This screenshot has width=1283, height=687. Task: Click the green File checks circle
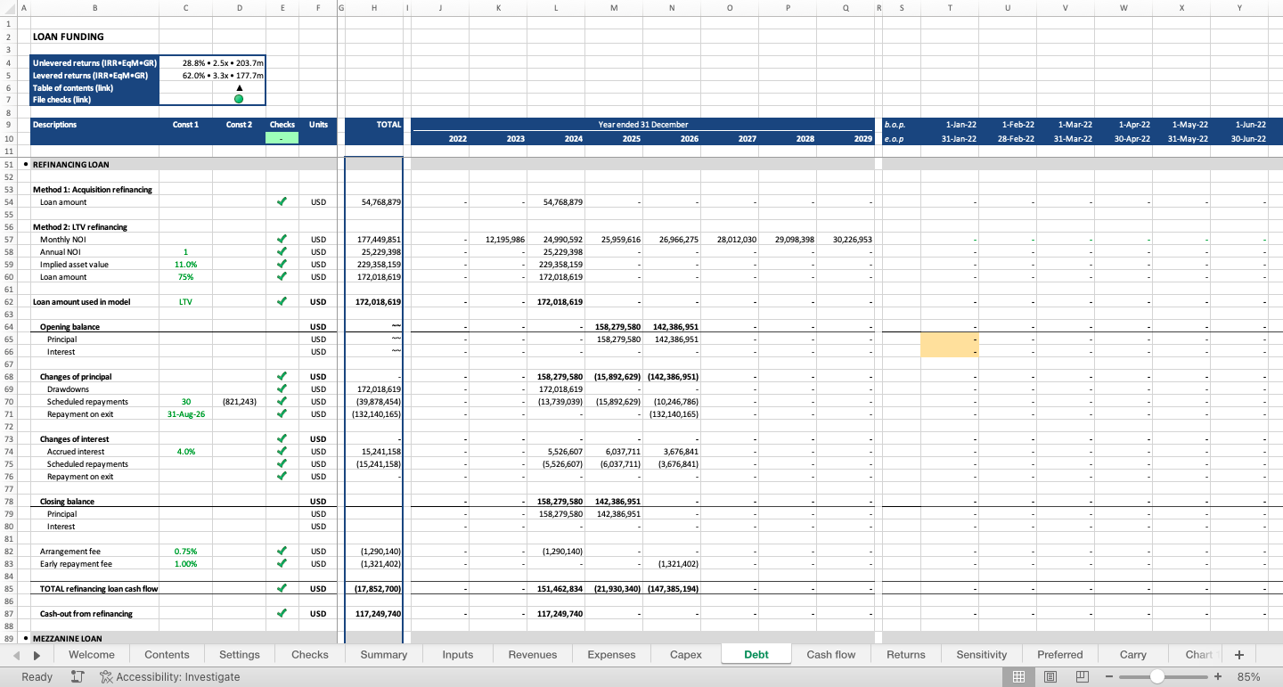tap(239, 99)
